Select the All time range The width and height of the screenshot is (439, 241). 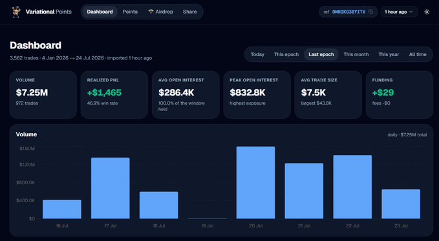coord(418,54)
